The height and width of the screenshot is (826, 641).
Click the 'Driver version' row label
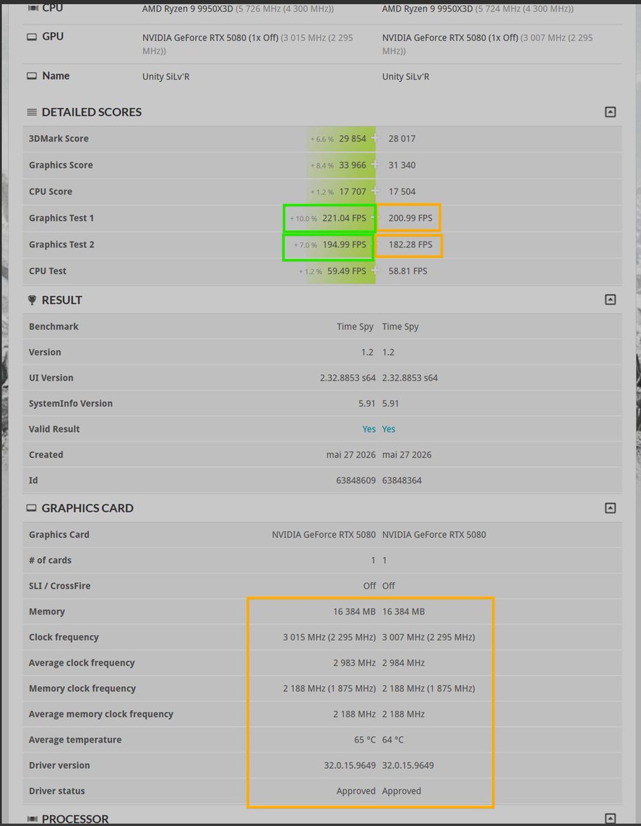tap(59, 765)
